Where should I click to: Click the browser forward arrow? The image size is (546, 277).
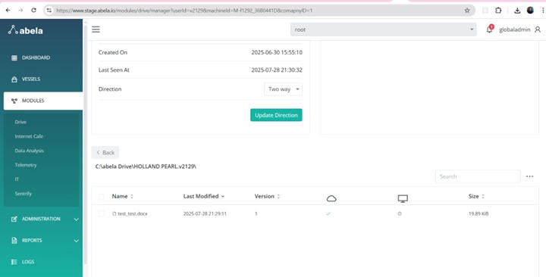click(x=20, y=11)
